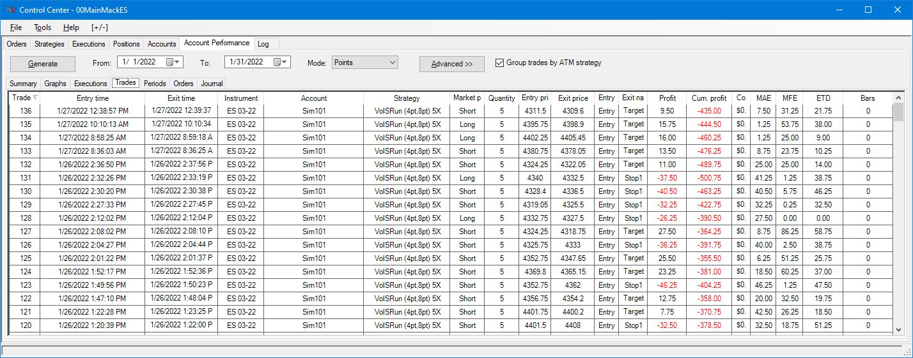Open the Journal sub-tab
913x358 pixels.
(211, 84)
